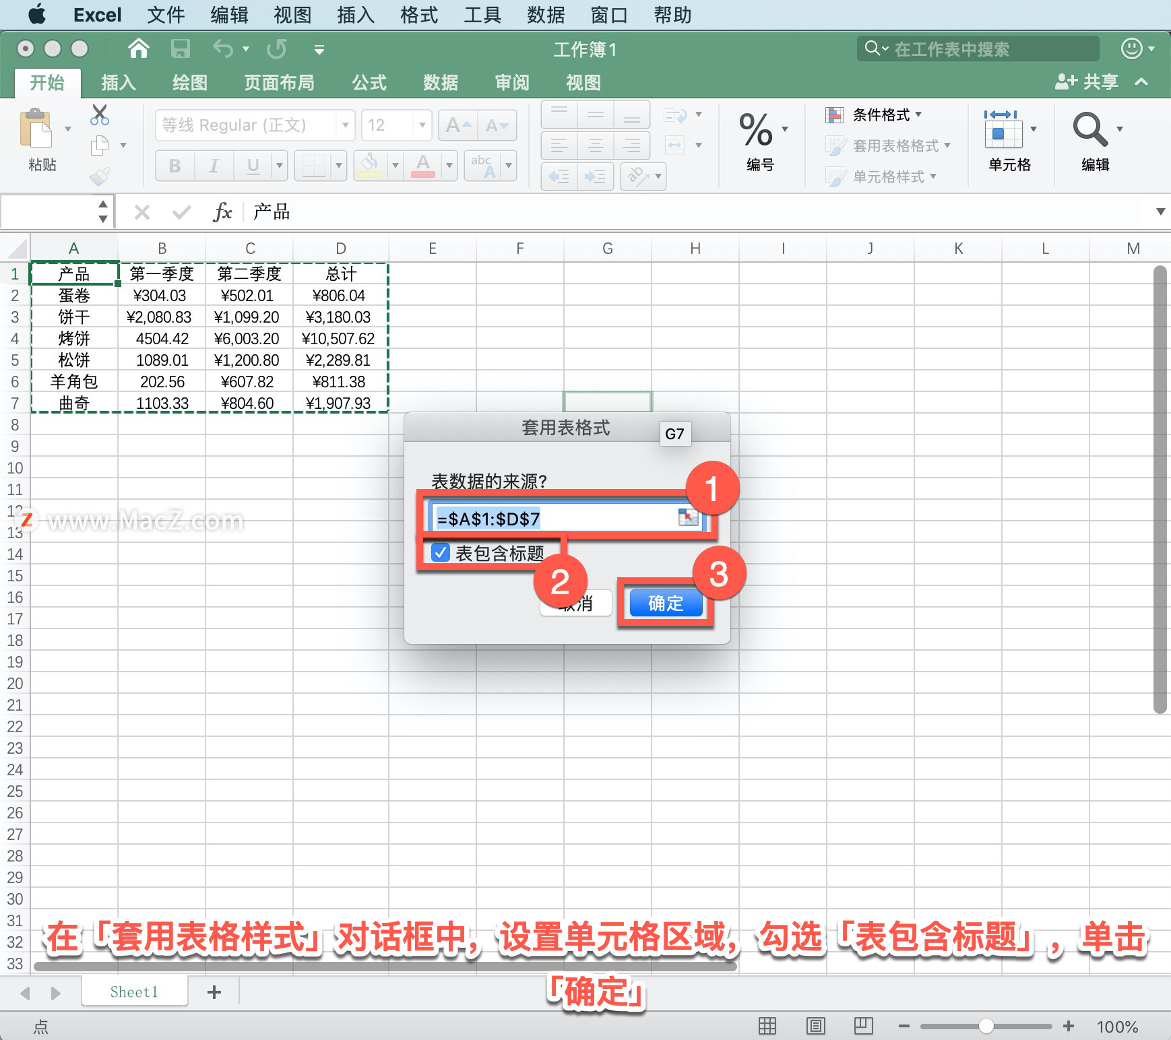The image size is (1171, 1040).
Task: Open the font size dropdown
Action: pyautogui.click(x=422, y=125)
